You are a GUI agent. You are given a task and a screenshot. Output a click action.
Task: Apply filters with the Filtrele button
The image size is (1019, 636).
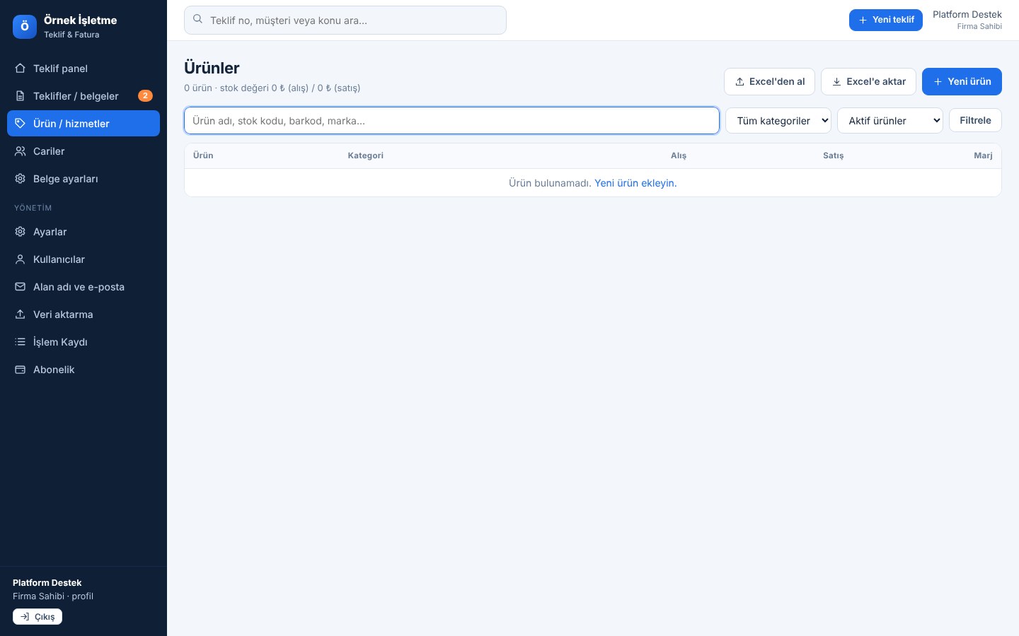[975, 120]
